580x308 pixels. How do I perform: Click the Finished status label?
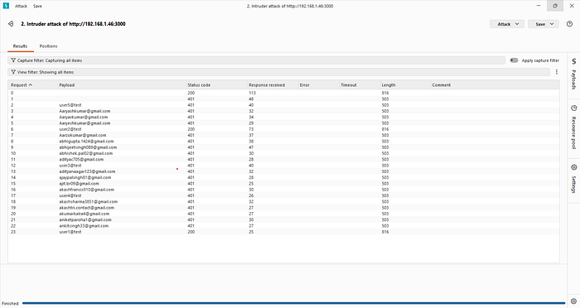10,304
